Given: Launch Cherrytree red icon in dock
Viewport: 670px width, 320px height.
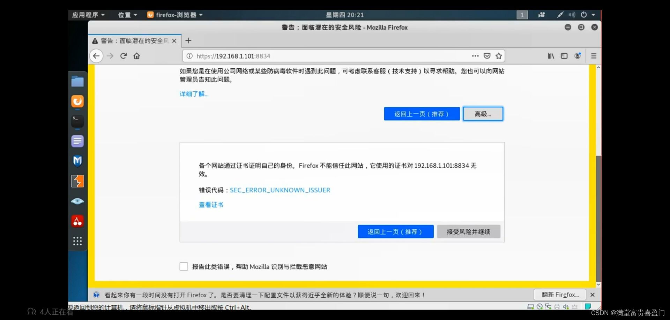Looking at the screenshot, I should coord(77,221).
